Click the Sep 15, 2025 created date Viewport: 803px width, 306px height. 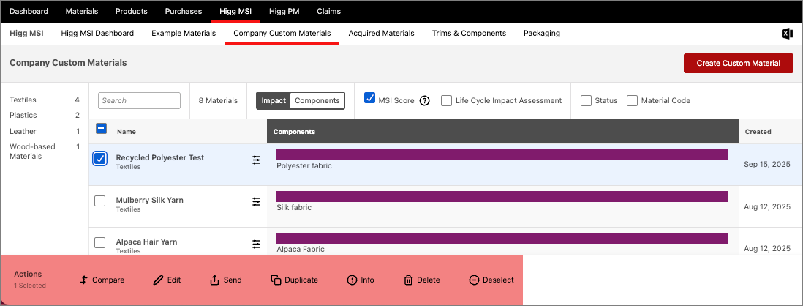tap(766, 165)
